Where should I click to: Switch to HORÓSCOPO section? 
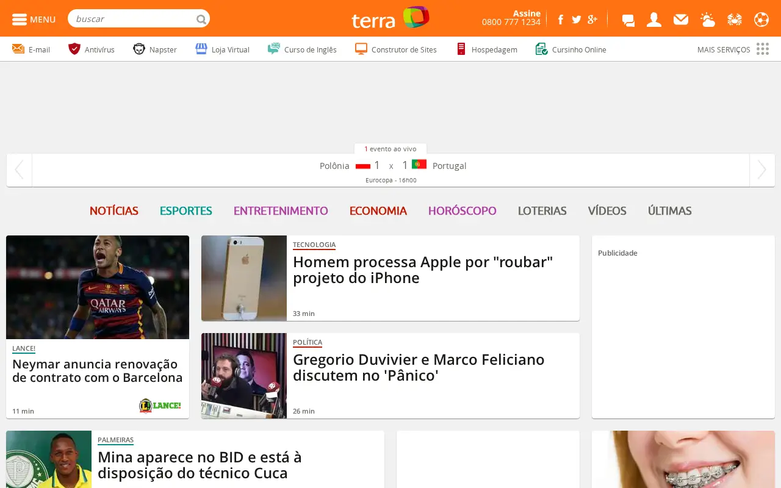point(462,211)
